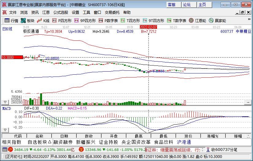Sort by the 涨幅% column header
The width and height of the screenshot is (253, 161).
pyautogui.click(x=213, y=136)
